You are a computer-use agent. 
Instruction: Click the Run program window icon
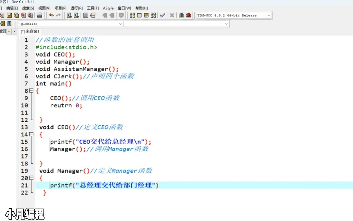tap(139, 15)
